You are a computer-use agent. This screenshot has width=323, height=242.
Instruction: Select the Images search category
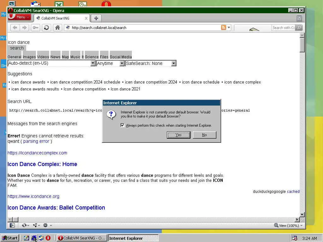click(x=29, y=57)
